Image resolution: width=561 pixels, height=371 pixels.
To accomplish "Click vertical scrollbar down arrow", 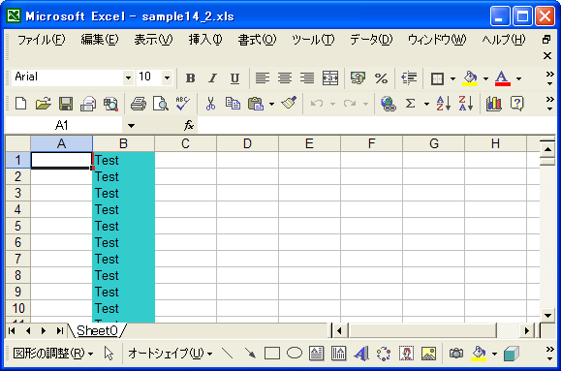I will pos(547,316).
